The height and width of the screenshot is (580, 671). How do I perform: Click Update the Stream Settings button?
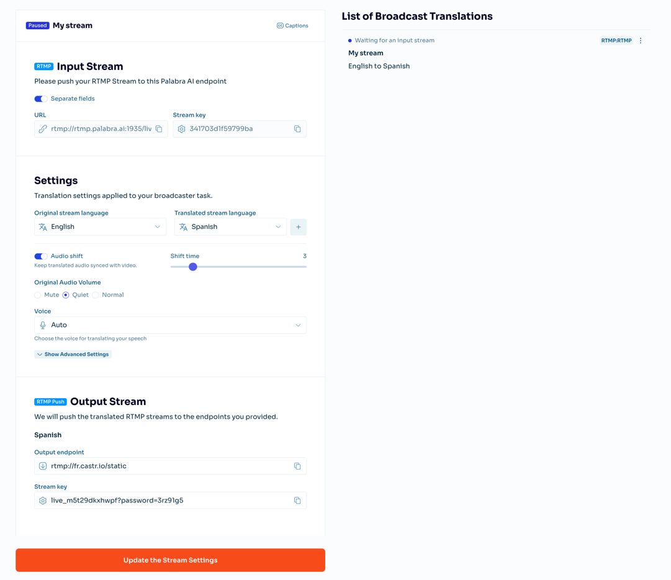coord(170,560)
